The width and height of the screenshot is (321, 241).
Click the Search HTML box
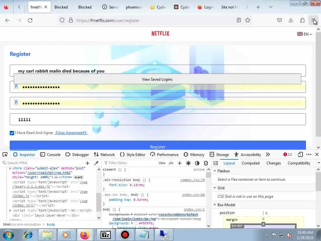(x=43, y=163)
